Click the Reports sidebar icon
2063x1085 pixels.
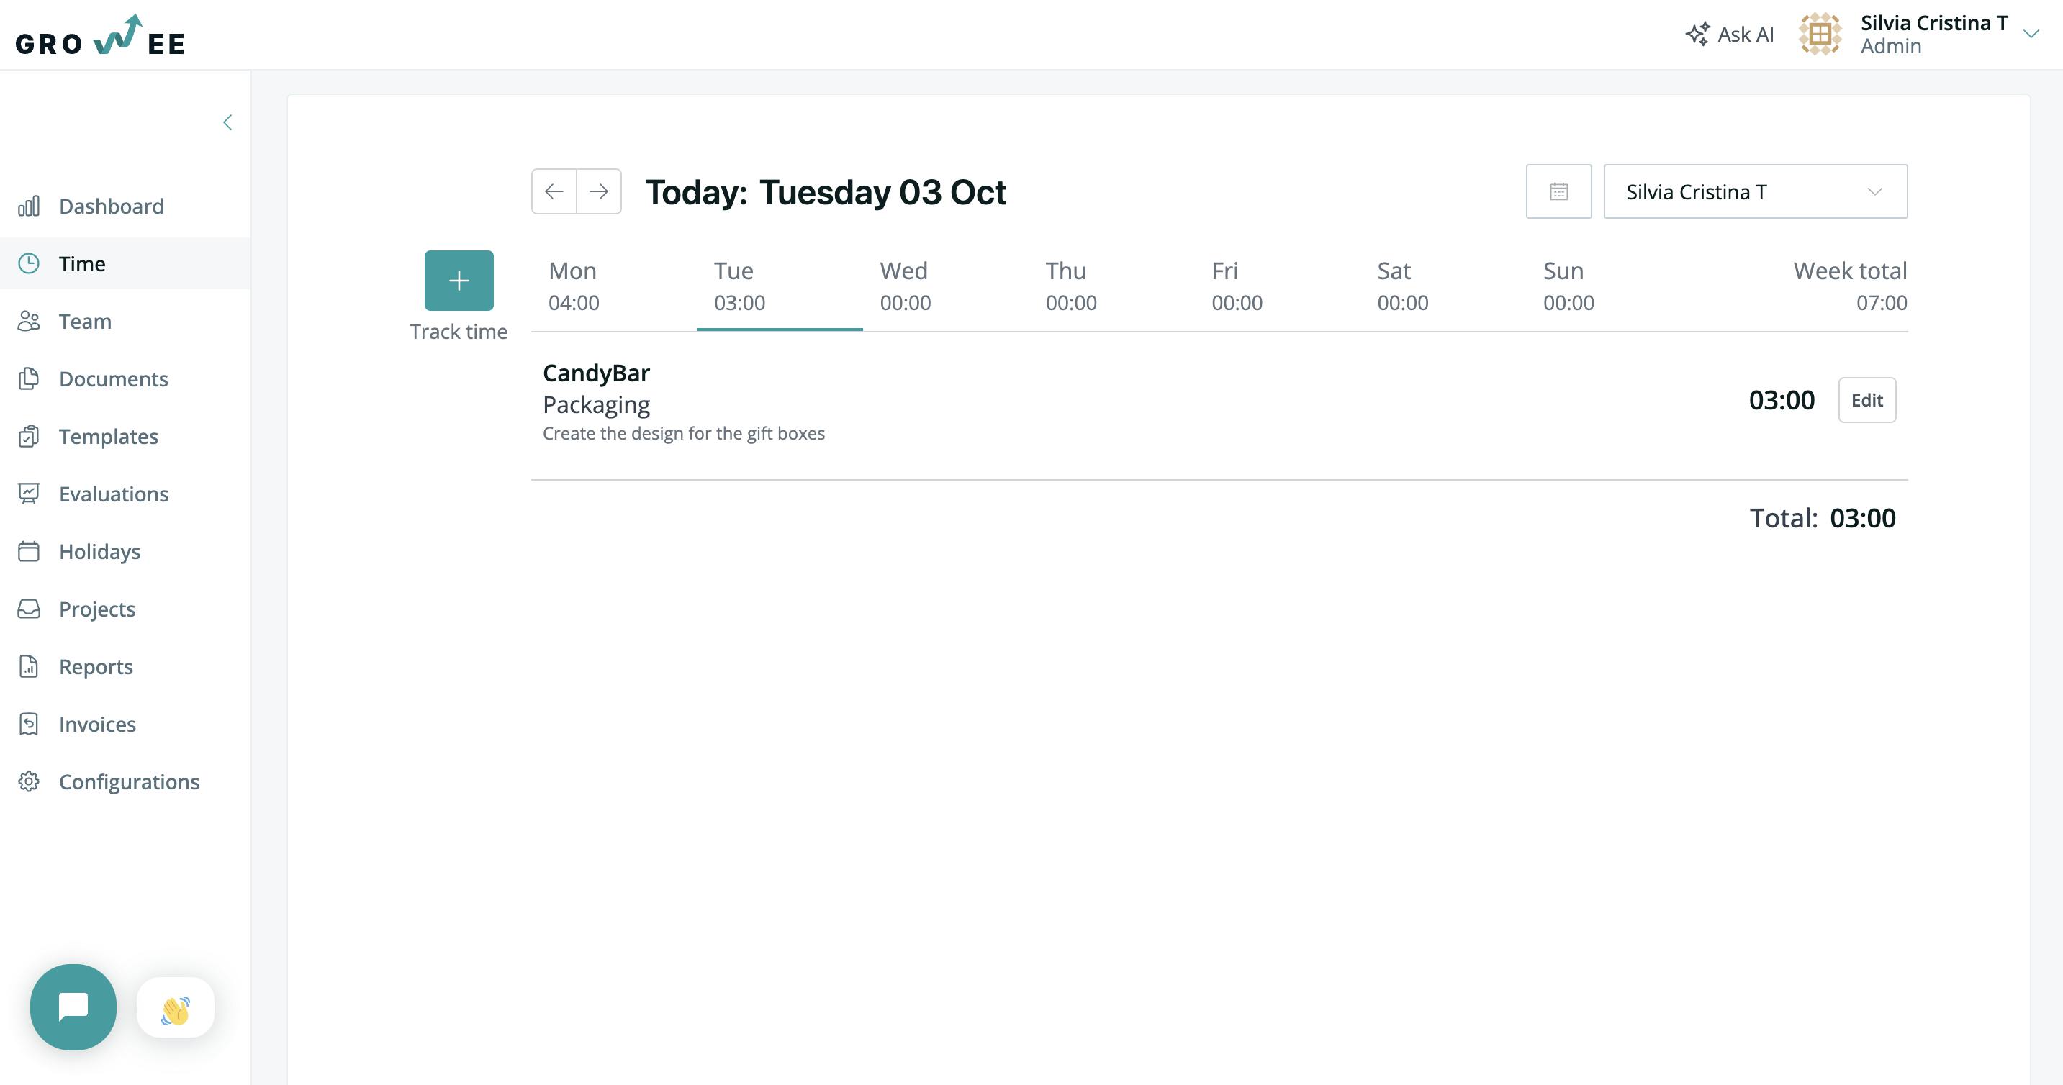tap(29, 666)
